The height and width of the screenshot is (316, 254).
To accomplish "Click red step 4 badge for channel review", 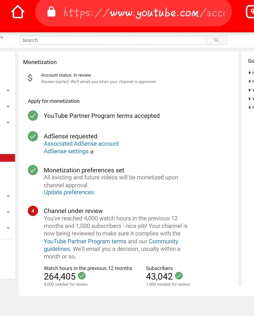I will pos(33,211).
